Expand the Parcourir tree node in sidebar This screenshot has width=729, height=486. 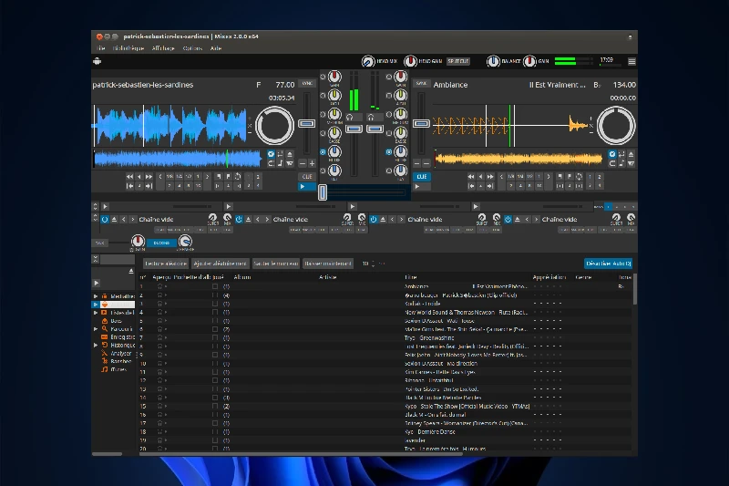[x=96, y=328]
